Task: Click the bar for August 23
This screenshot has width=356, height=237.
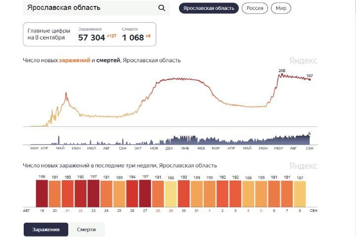Action: [x=93, y=193]
